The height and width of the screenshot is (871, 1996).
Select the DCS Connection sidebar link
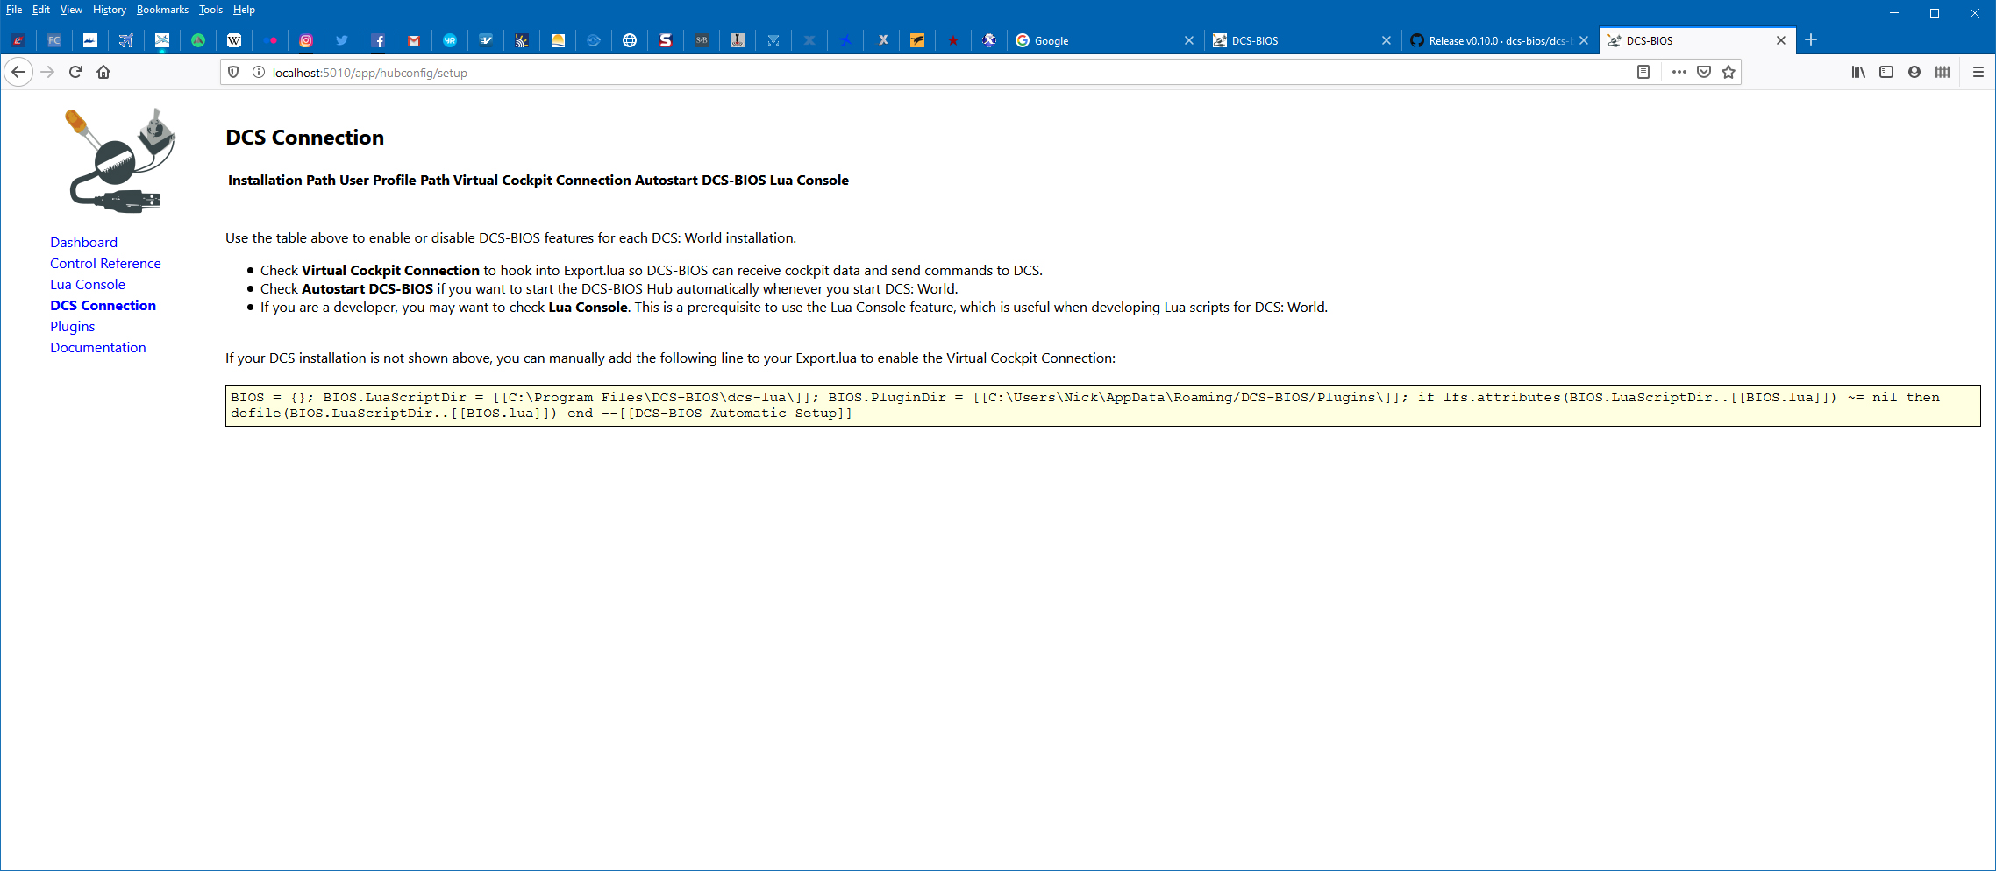point(103,305)
